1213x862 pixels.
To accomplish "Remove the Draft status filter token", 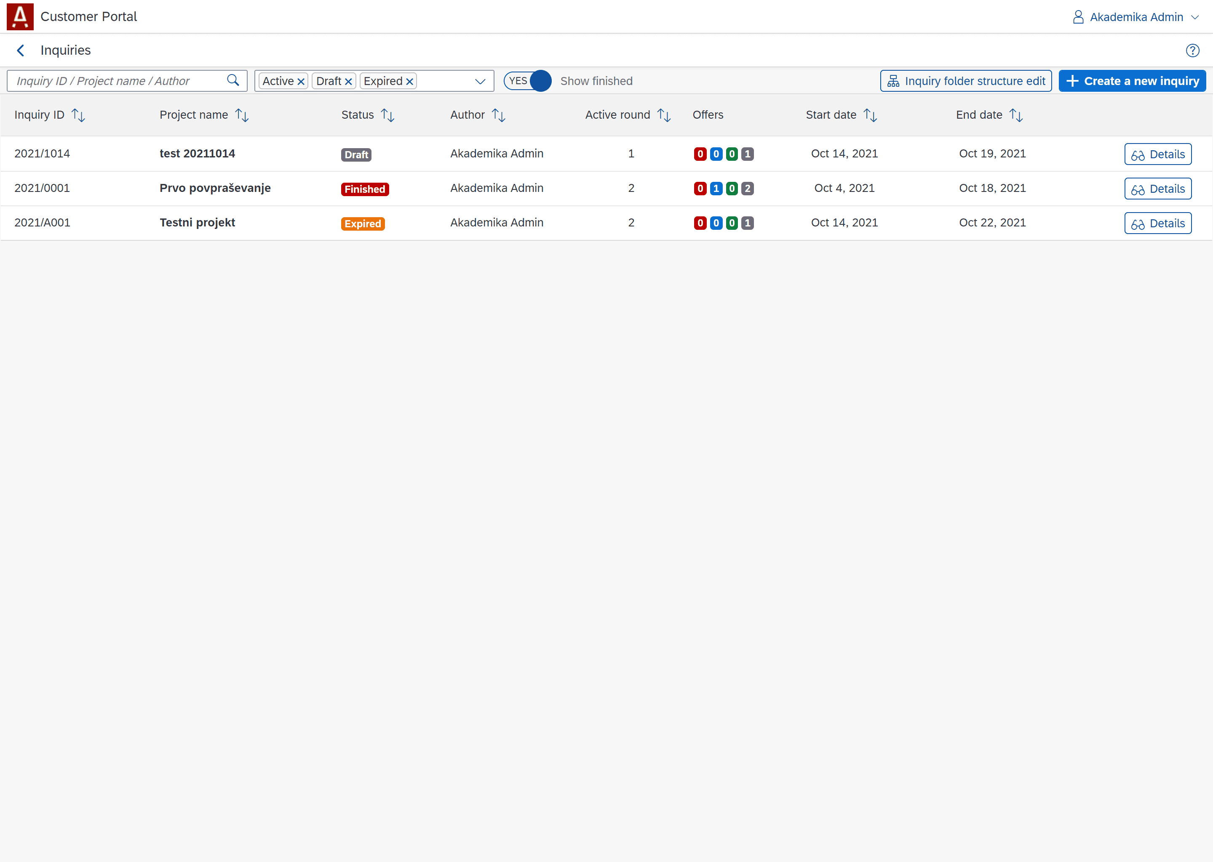I will [348, 81].
